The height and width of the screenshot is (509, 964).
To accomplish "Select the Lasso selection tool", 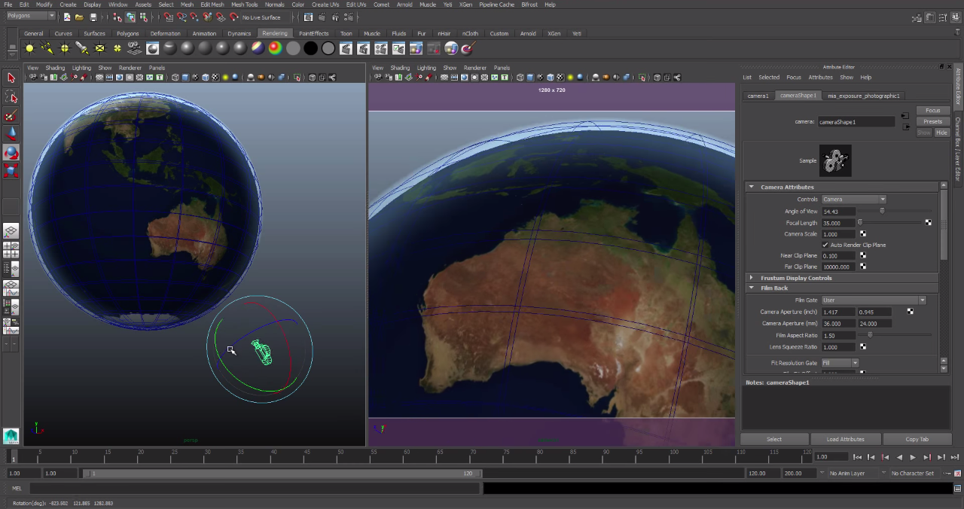I will (x=11, y=96).
